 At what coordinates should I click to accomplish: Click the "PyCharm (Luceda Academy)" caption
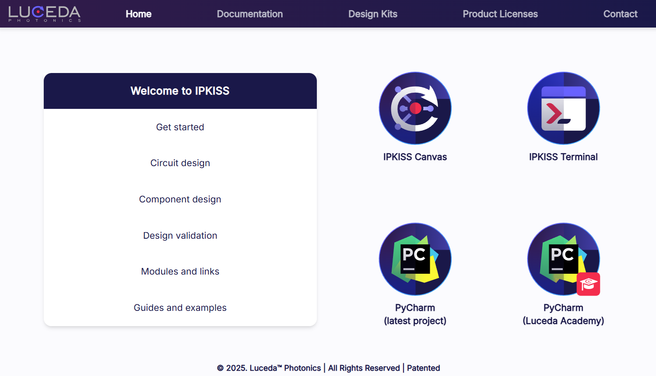563,314
